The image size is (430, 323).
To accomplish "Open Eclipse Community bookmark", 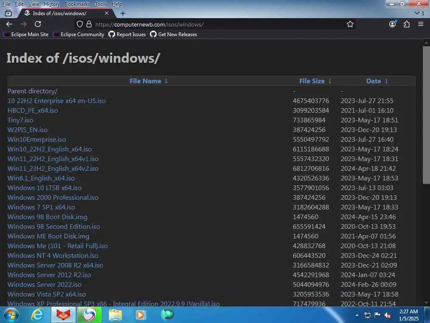I will click(79, 34).
